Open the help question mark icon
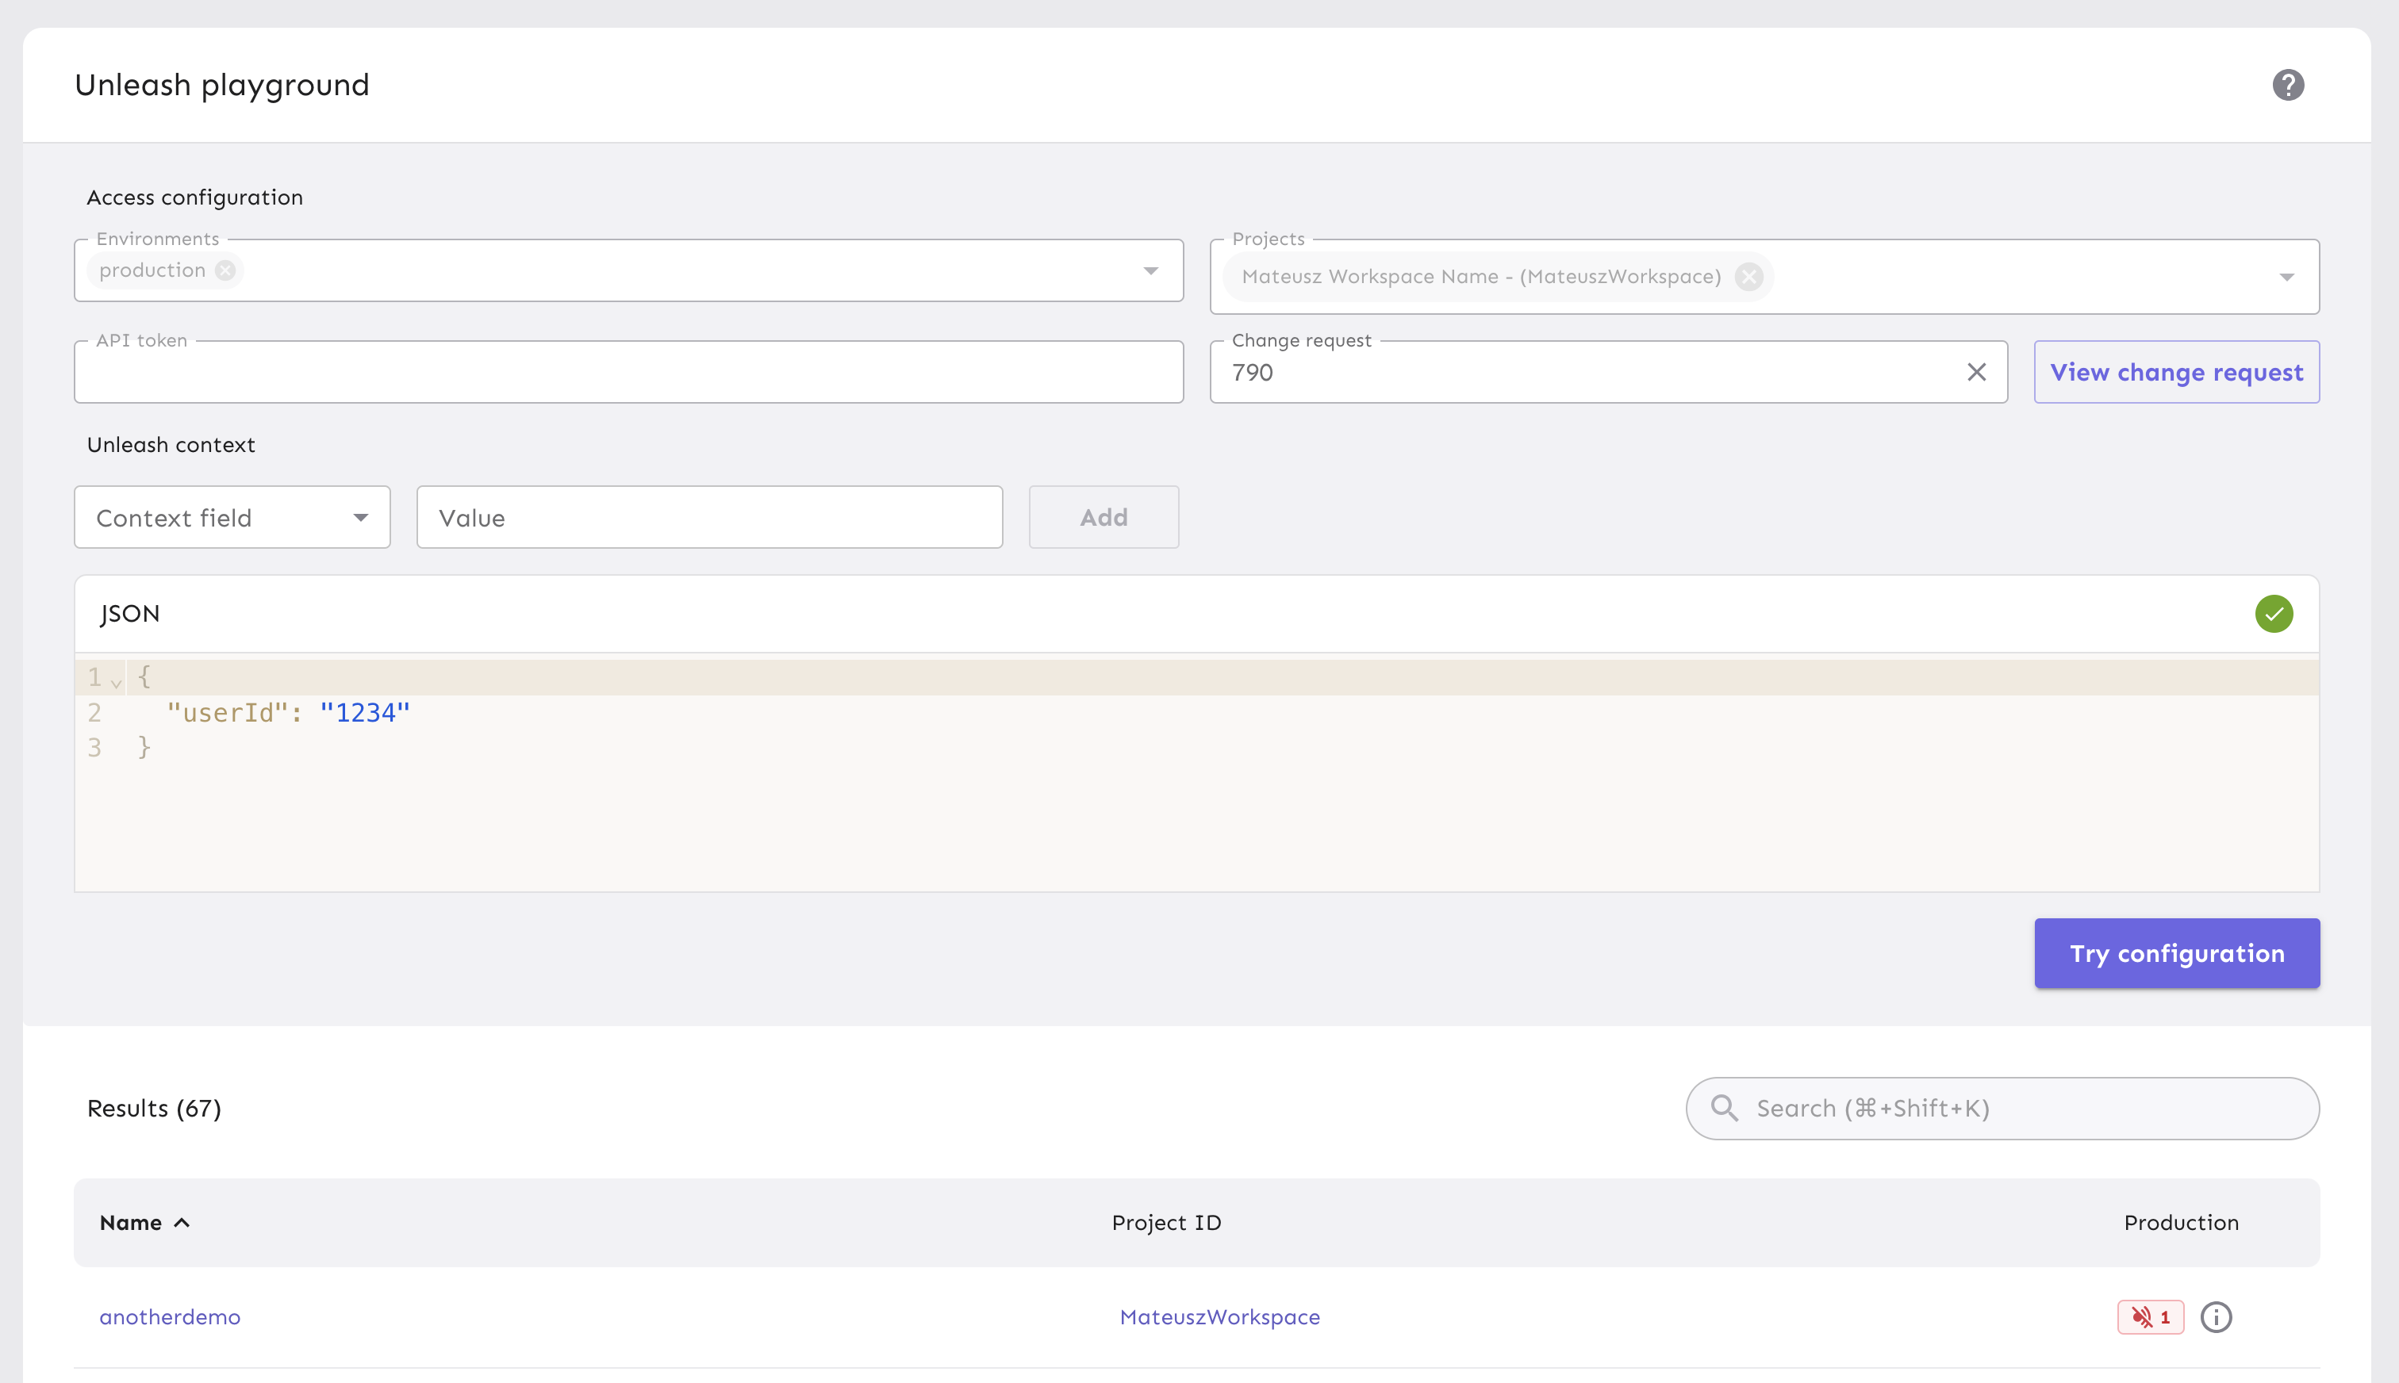This screenshot has width=2399, height=1383. click(2287, 86)
